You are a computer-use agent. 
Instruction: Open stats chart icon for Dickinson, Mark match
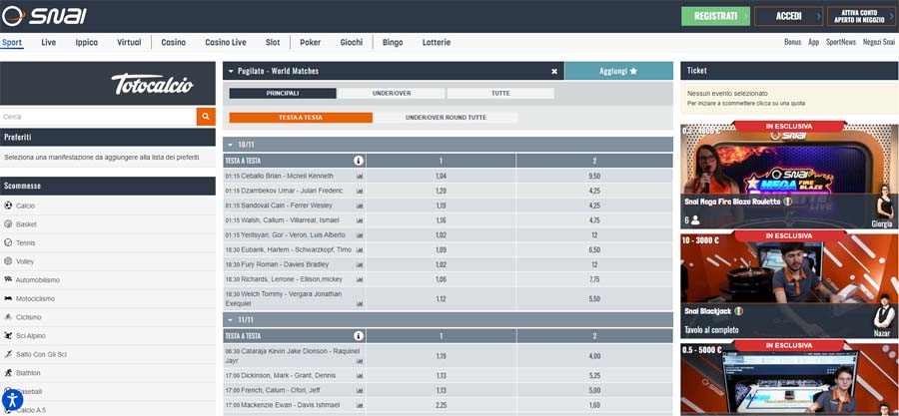click(x=360, y=376)
